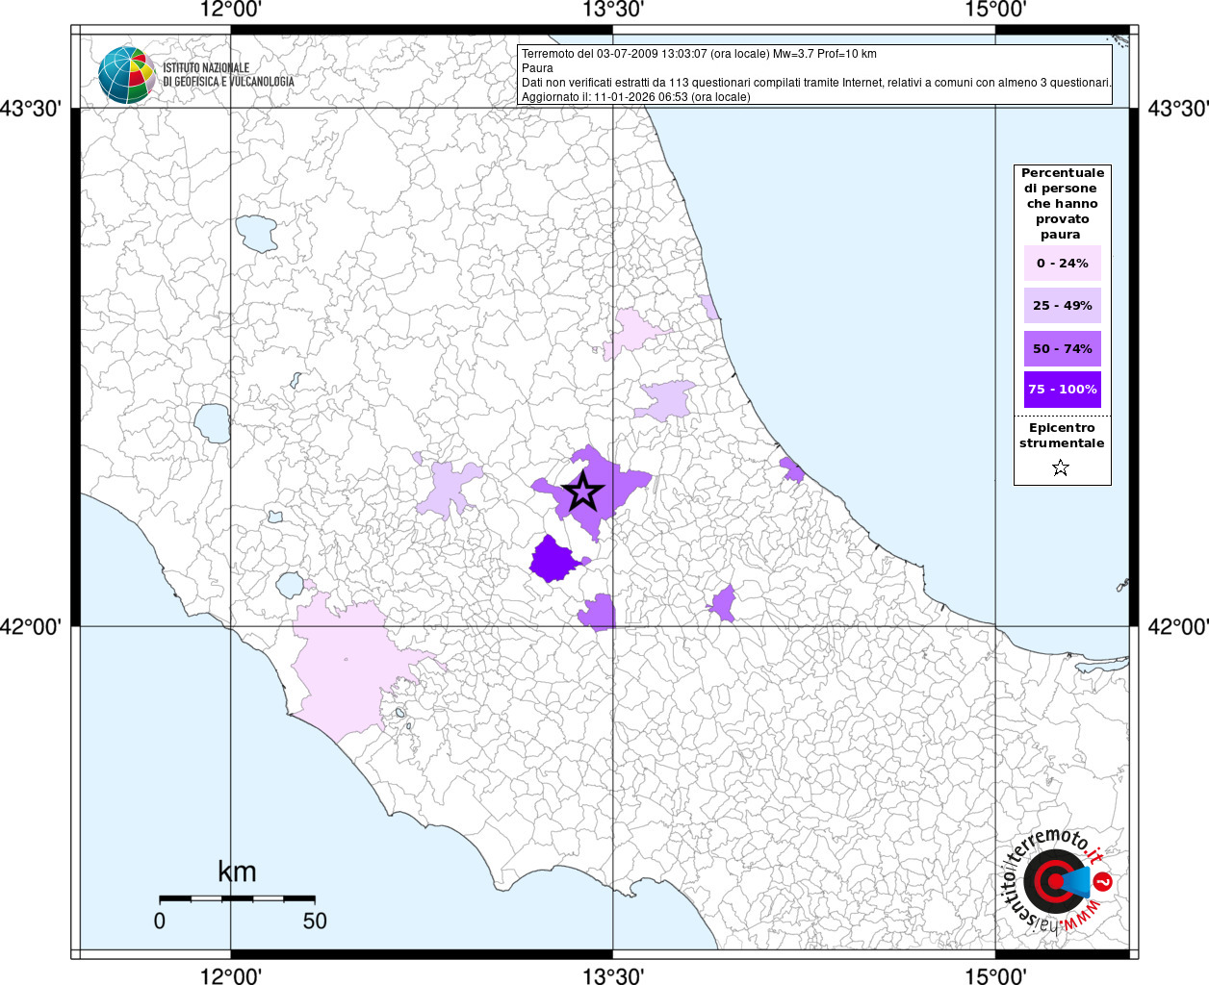1209x985 pixels.
Task: Click the bottom 12°00' longitude label
Action: coord(231,975)
